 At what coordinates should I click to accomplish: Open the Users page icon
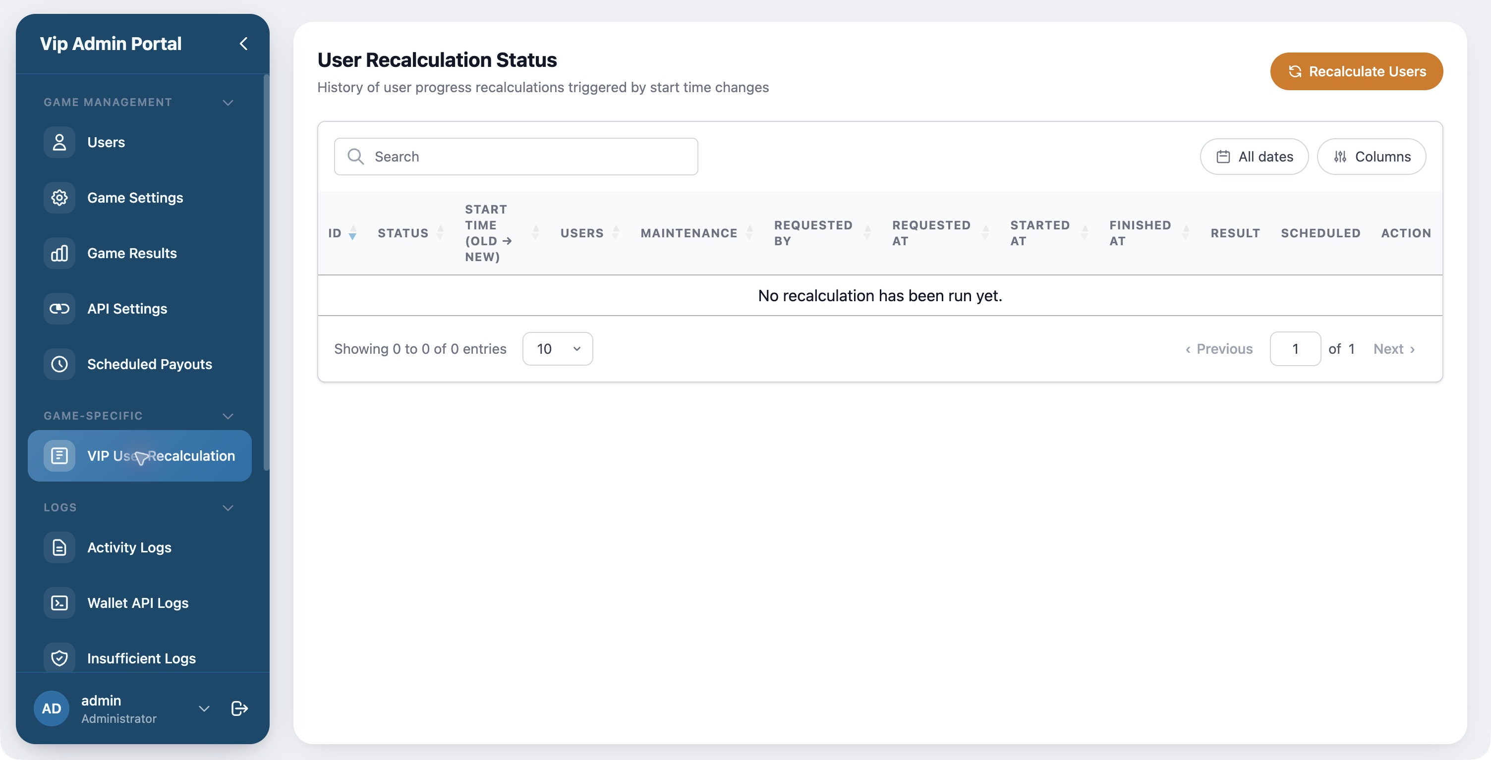click(59, 142)
